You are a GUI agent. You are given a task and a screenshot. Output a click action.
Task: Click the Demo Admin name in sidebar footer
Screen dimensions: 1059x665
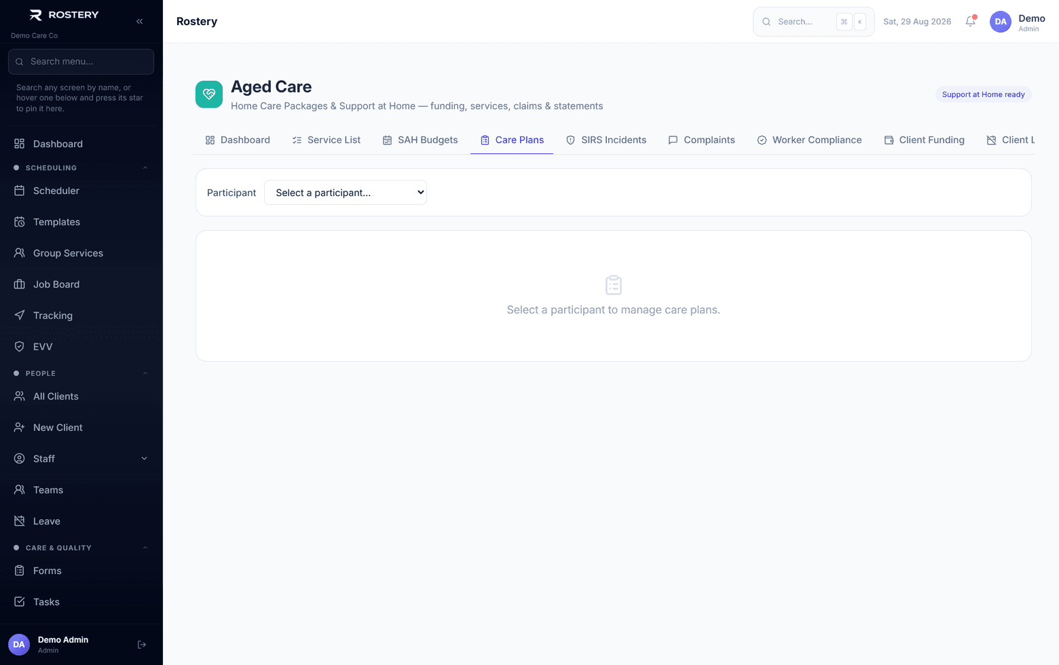[x=63, y=640]
